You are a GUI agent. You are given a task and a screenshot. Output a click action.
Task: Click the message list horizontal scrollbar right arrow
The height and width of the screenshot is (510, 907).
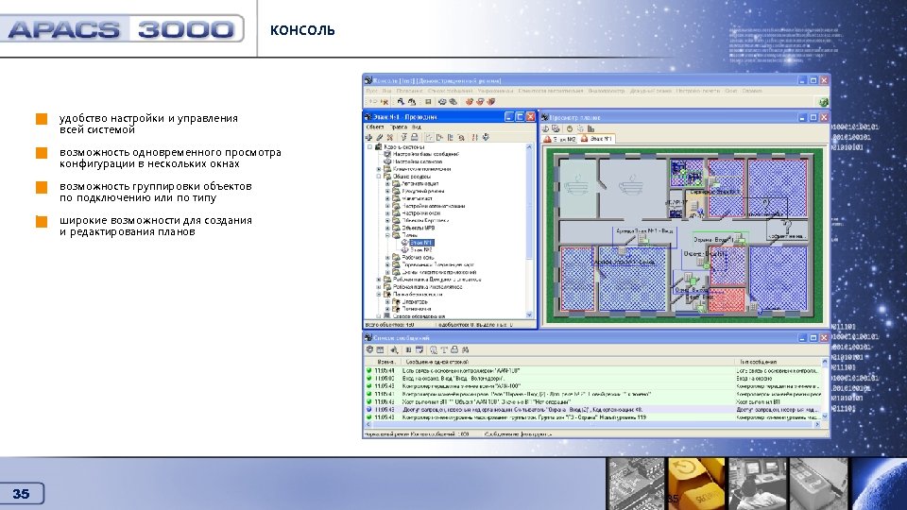[x=816, y=424]
